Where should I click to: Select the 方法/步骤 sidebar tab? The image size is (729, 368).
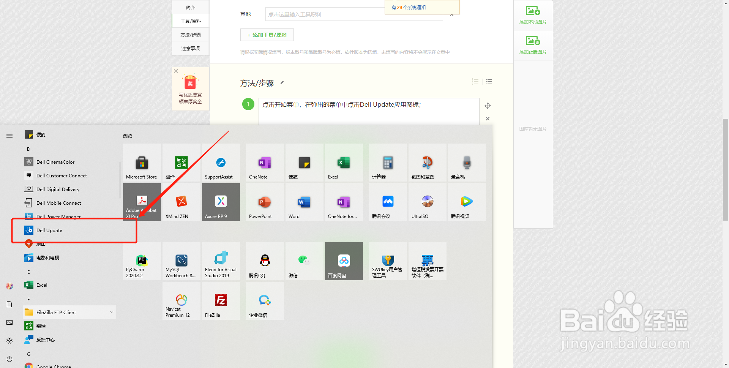tap(191, 35)
